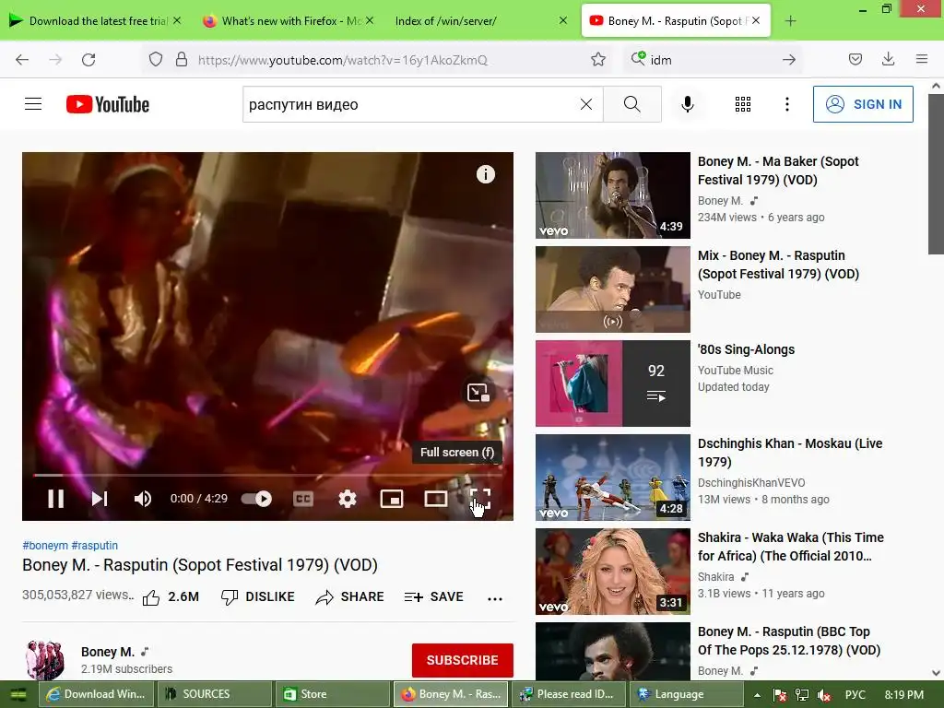
Task: Open video settings gear
Action: (348, 499)
